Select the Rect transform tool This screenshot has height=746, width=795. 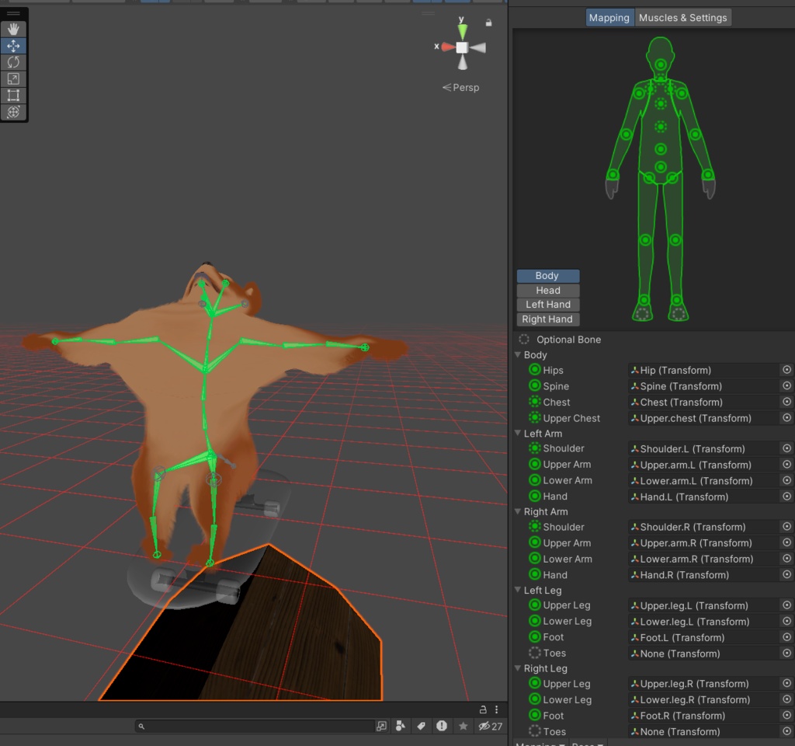(x=13, y=96)
